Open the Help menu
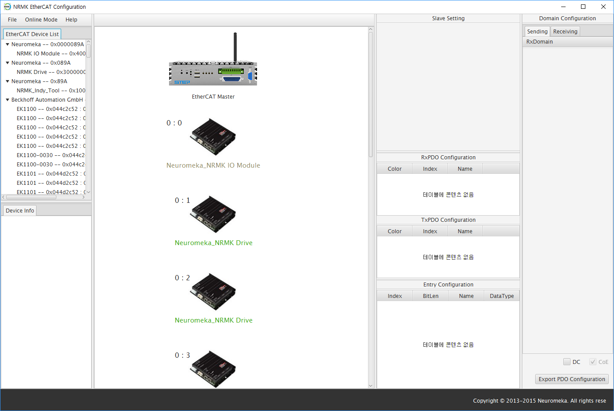 tap(71, 20)
